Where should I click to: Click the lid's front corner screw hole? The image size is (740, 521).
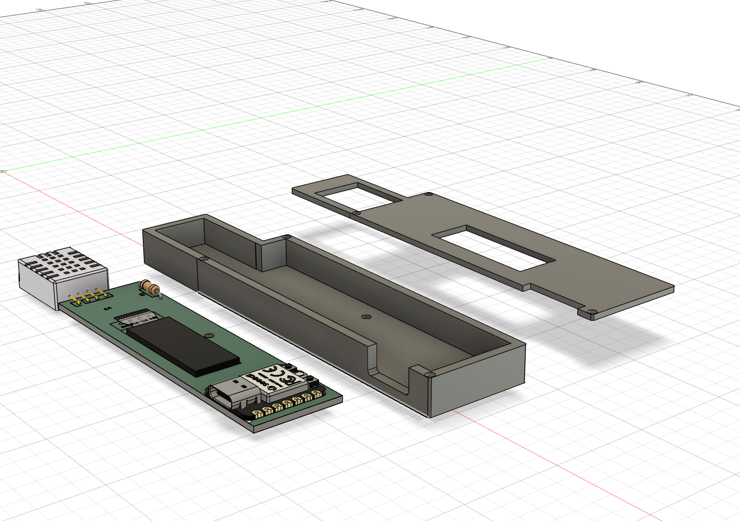[x=592, y=312]
